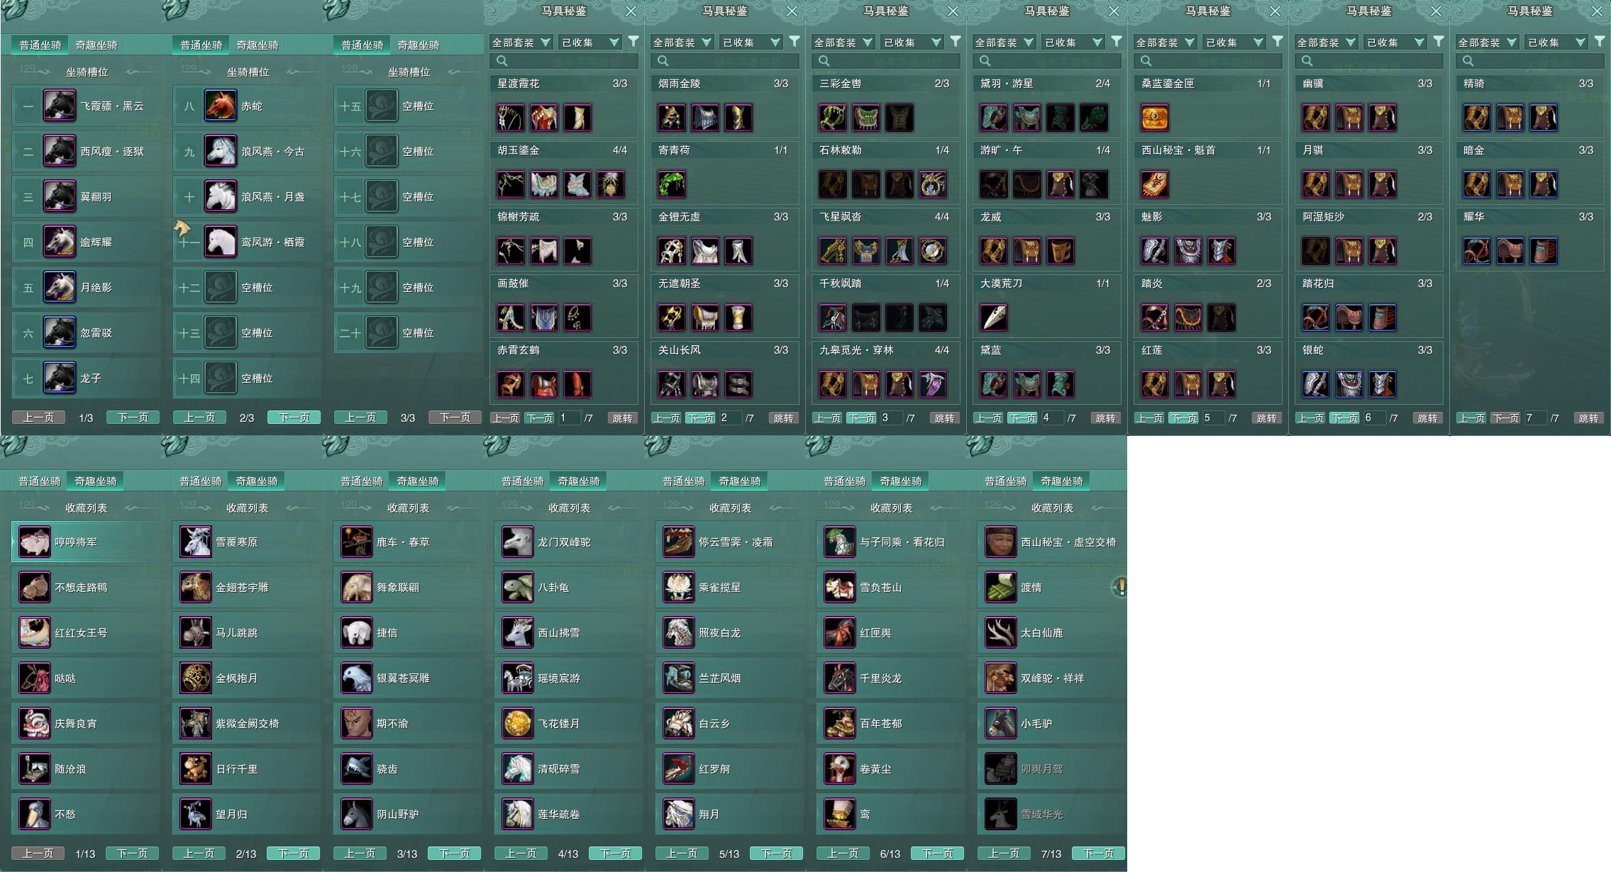Select 普通坐骑 tab in page 7/13 panel
This screenshot has height=872, width=1611.
point(1006,481)
